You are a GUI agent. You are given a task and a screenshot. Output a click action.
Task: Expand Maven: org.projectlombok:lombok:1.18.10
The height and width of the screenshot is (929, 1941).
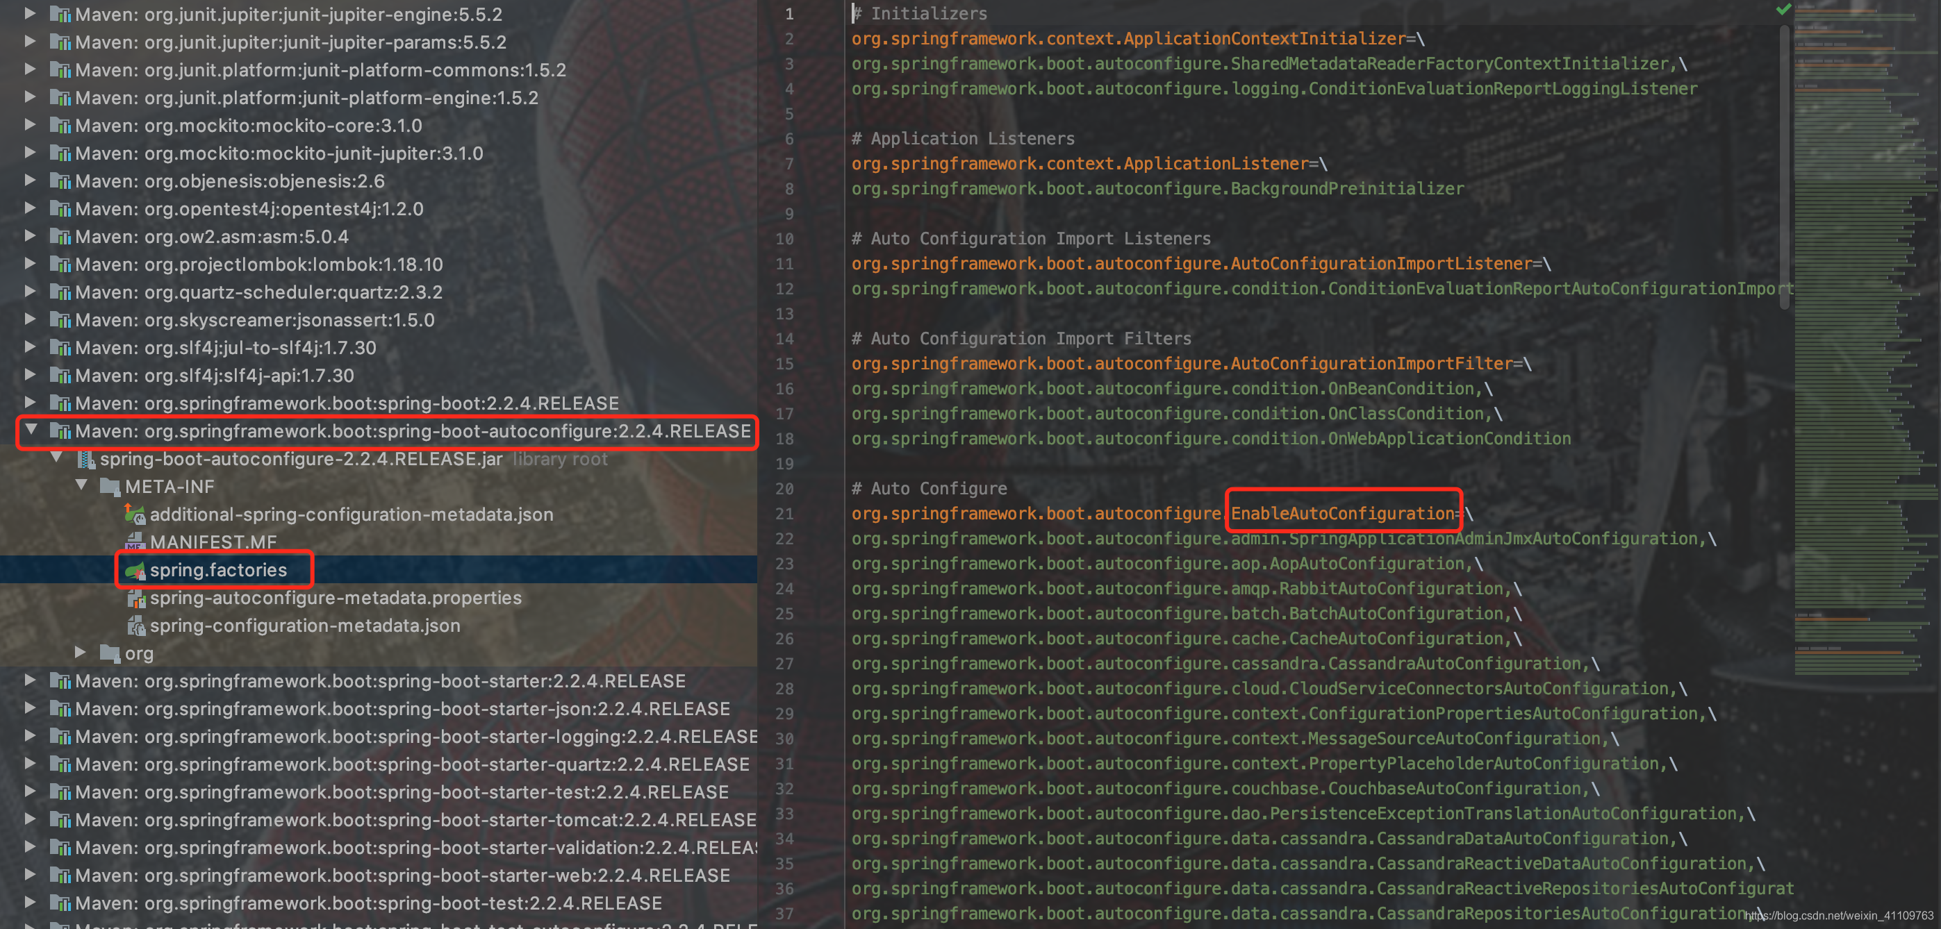(30, 265)
